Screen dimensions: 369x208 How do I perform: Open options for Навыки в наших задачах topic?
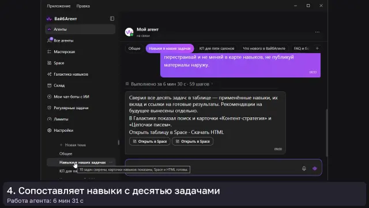(x=111, y=162)
